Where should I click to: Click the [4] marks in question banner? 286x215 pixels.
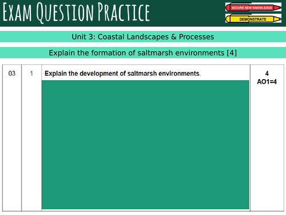232,53
